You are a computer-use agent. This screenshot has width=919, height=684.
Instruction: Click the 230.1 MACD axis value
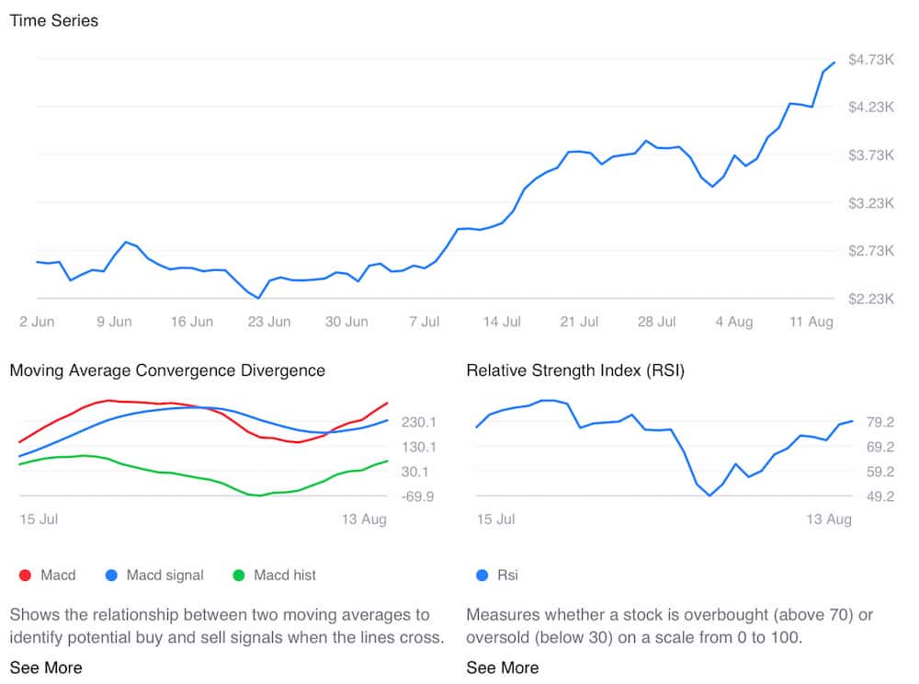(x=418, y=422)
